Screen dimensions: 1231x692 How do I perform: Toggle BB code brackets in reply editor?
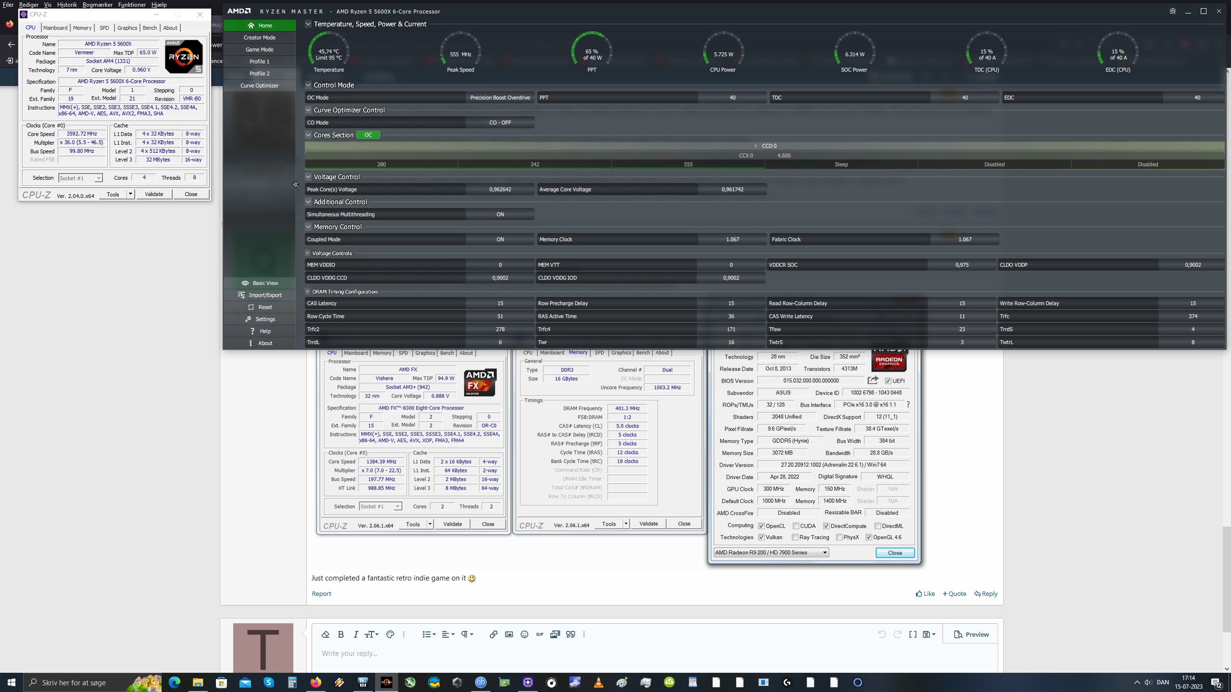tap(913, 634)
